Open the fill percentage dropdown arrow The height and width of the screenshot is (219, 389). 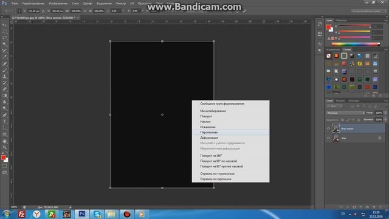[x=385, y=120]
